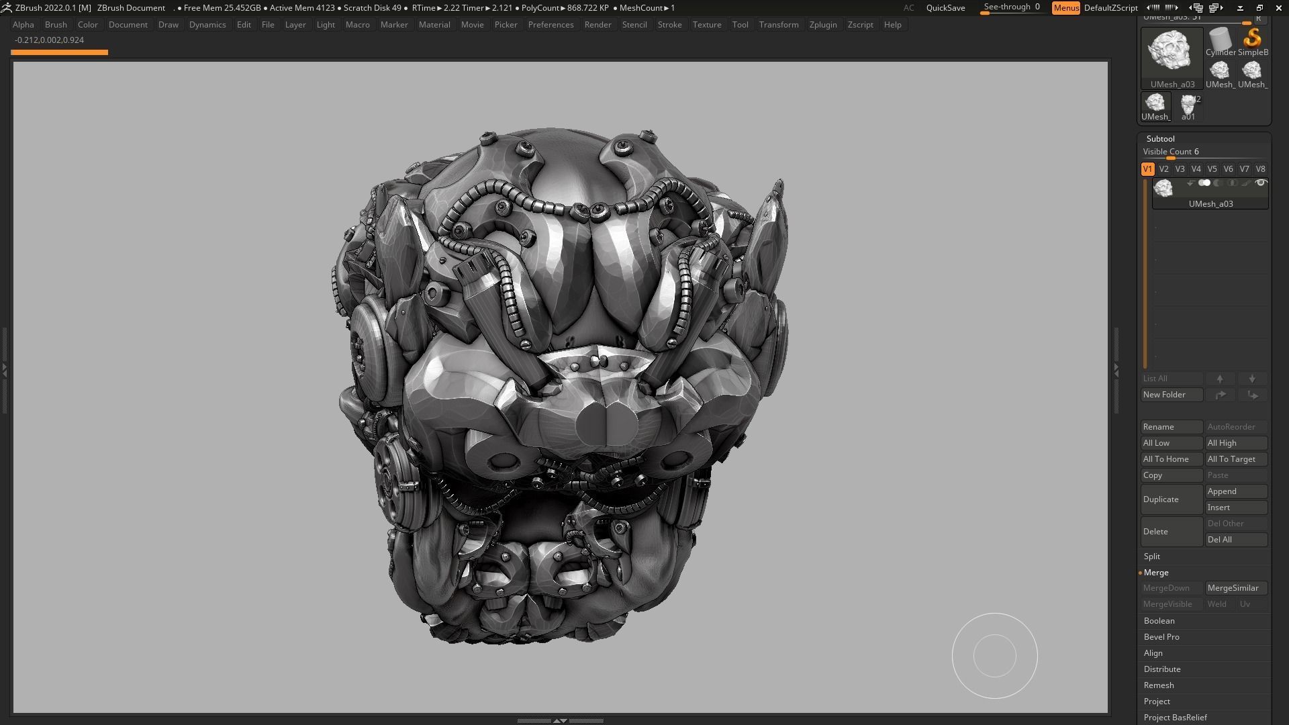Open the Preferences menu
Viewport: 1289px width, 725px height.
point(551,24)
